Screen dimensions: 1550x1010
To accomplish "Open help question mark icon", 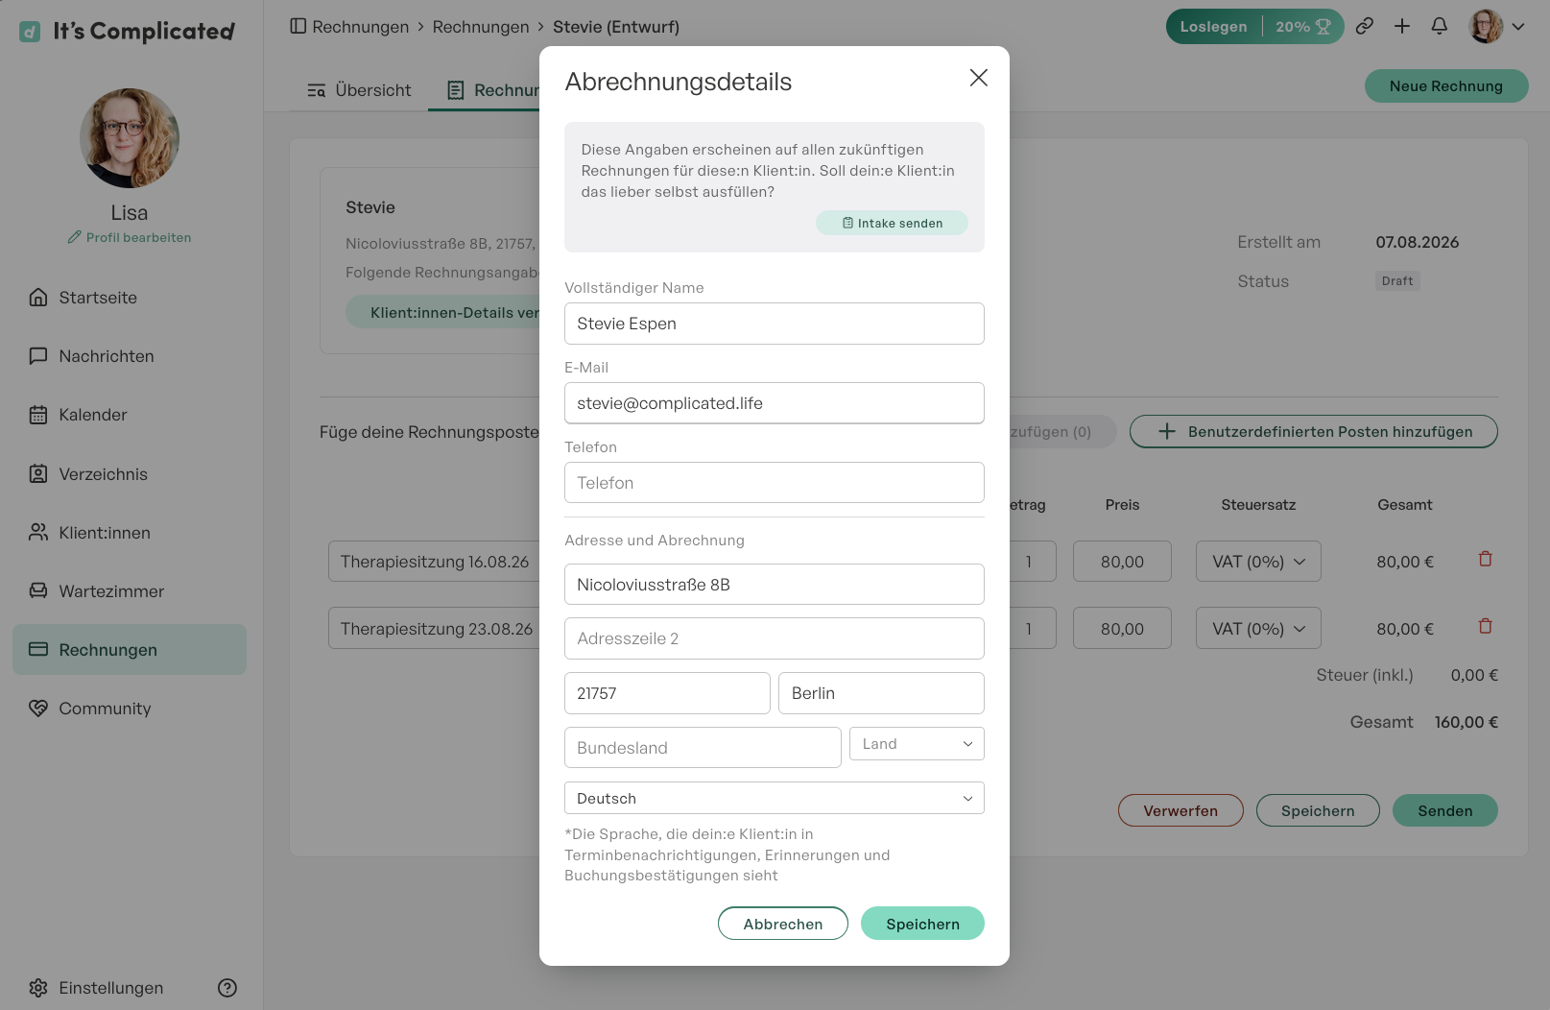I will pyautogui.click(x=227, y=988).
